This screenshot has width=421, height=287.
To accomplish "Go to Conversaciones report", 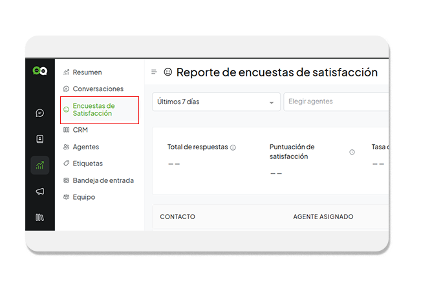I will [x=93, y=89].
